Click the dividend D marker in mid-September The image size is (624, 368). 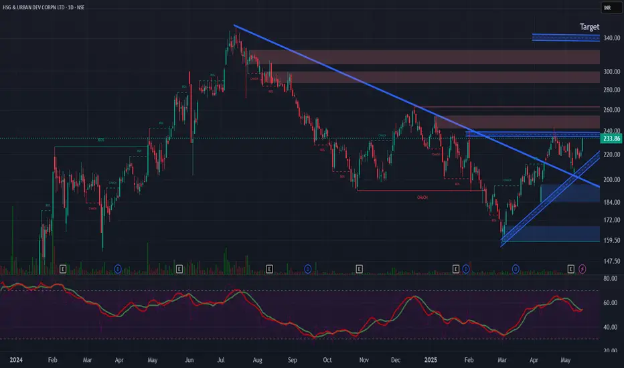coord(307,270)
